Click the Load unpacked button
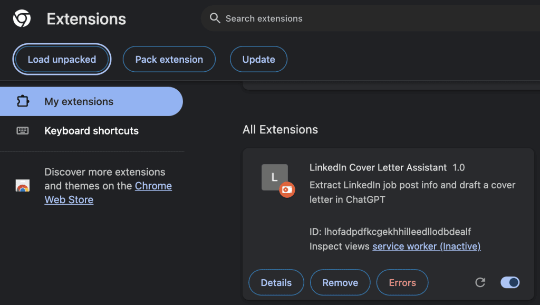This screenshot has width=540, height=305. pyautogui.click(x=62, y=59)
